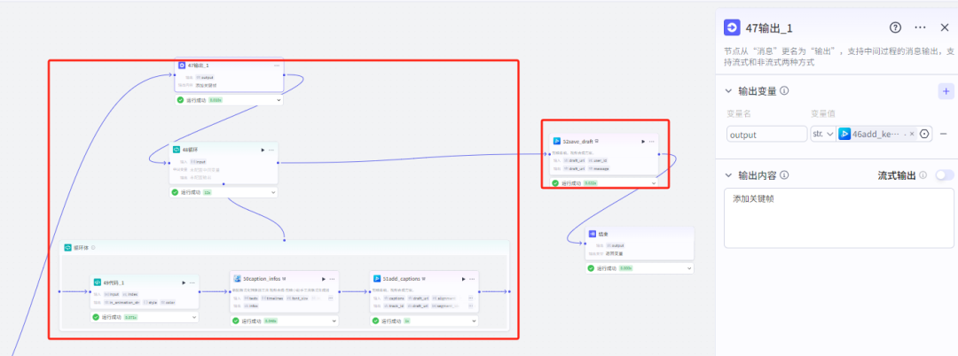Run the 50caption_infos node with its play icon
958x356 pixels.
pyautogui.click(x=323, y=279)
